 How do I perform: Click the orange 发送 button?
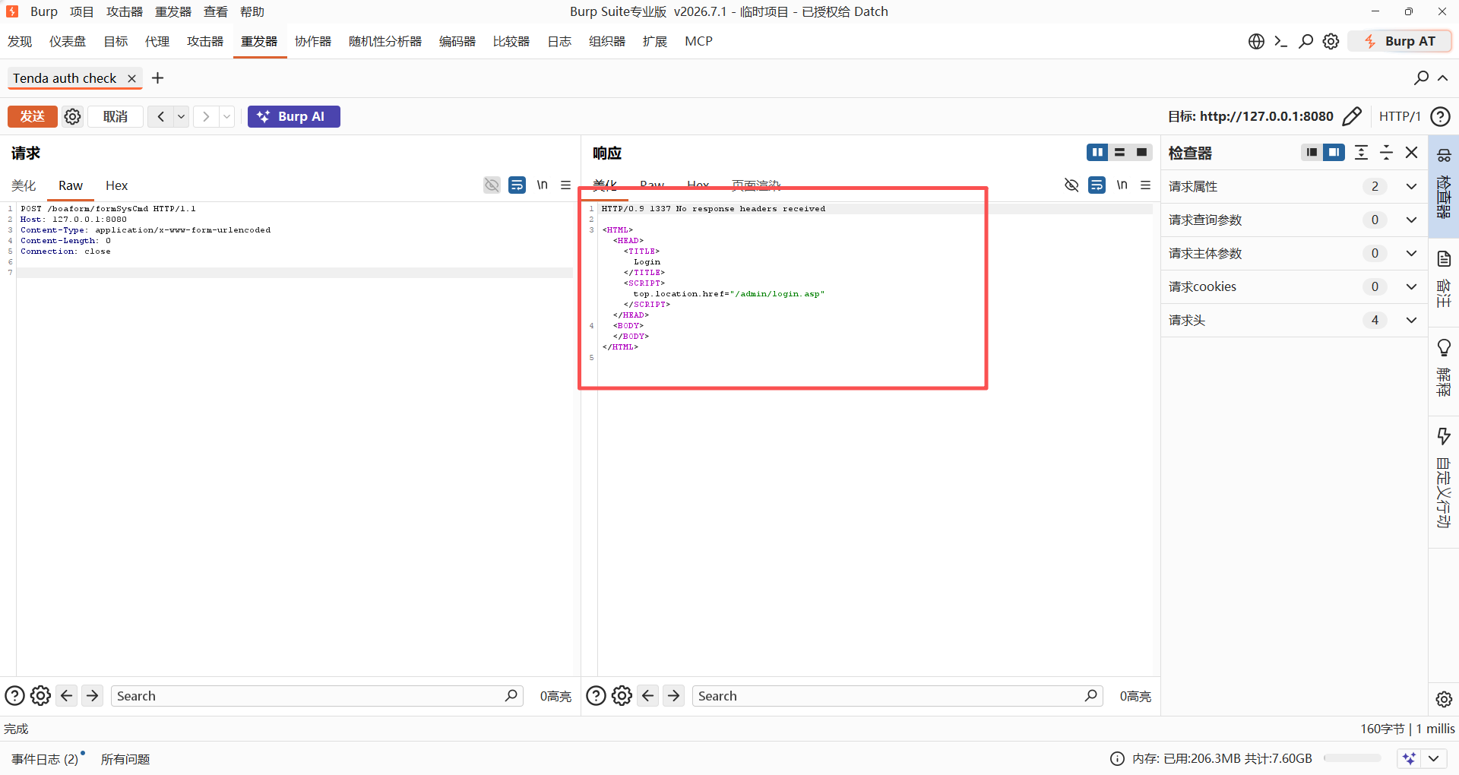pyautogui.click(x=33, y=116)
